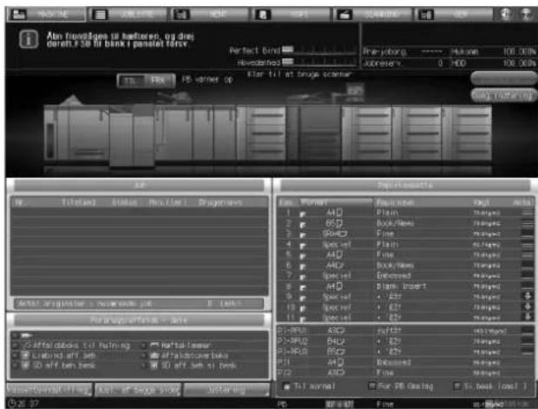Viewport: 538px width, 409px height.
Task: Click the Affaldstonerboks waste toner icon
Action: tap(154, 356)
